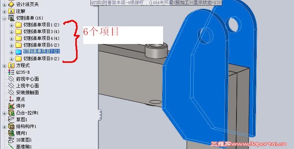This screenshot has width=294, height=149.
Task: Expand the 注解 tree node
Action: click(x=4, y=11)
